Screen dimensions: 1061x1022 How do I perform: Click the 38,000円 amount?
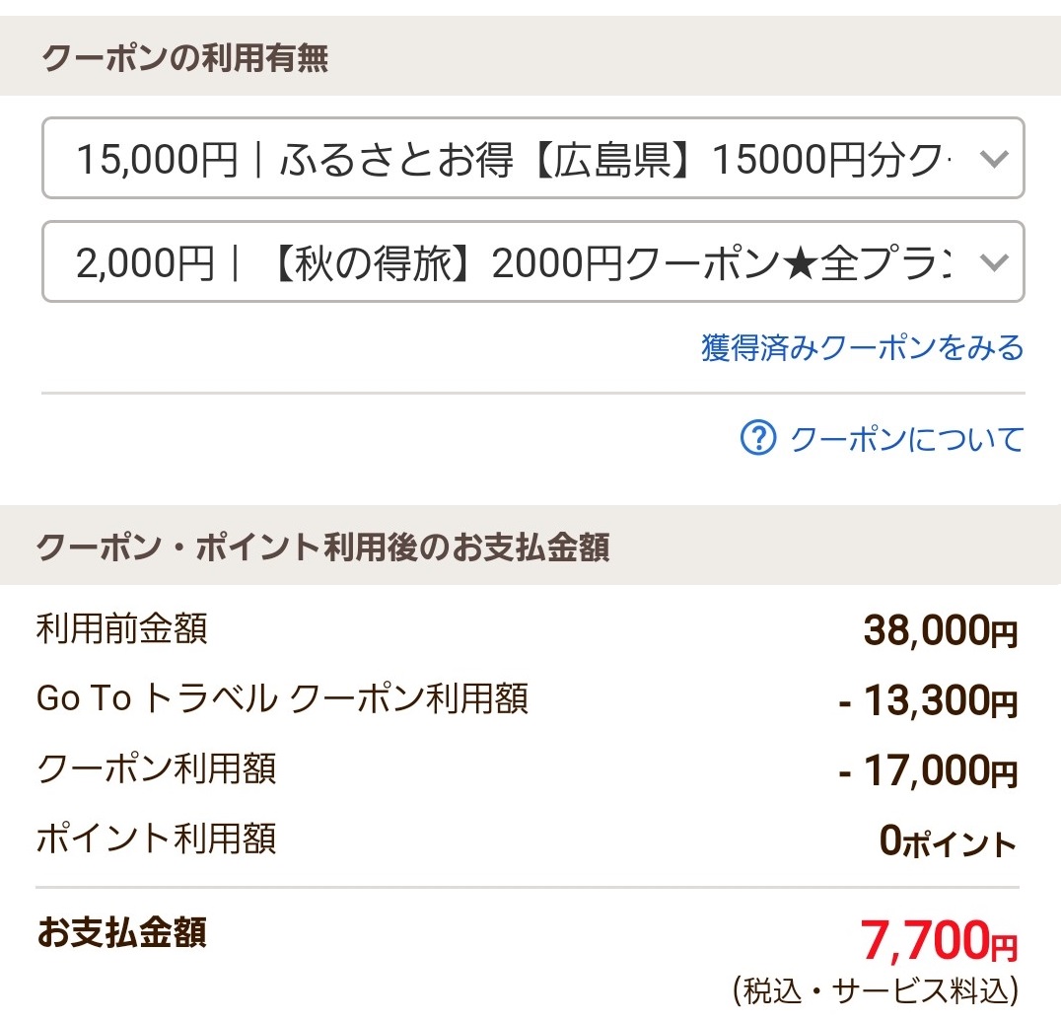coord(941,630)
